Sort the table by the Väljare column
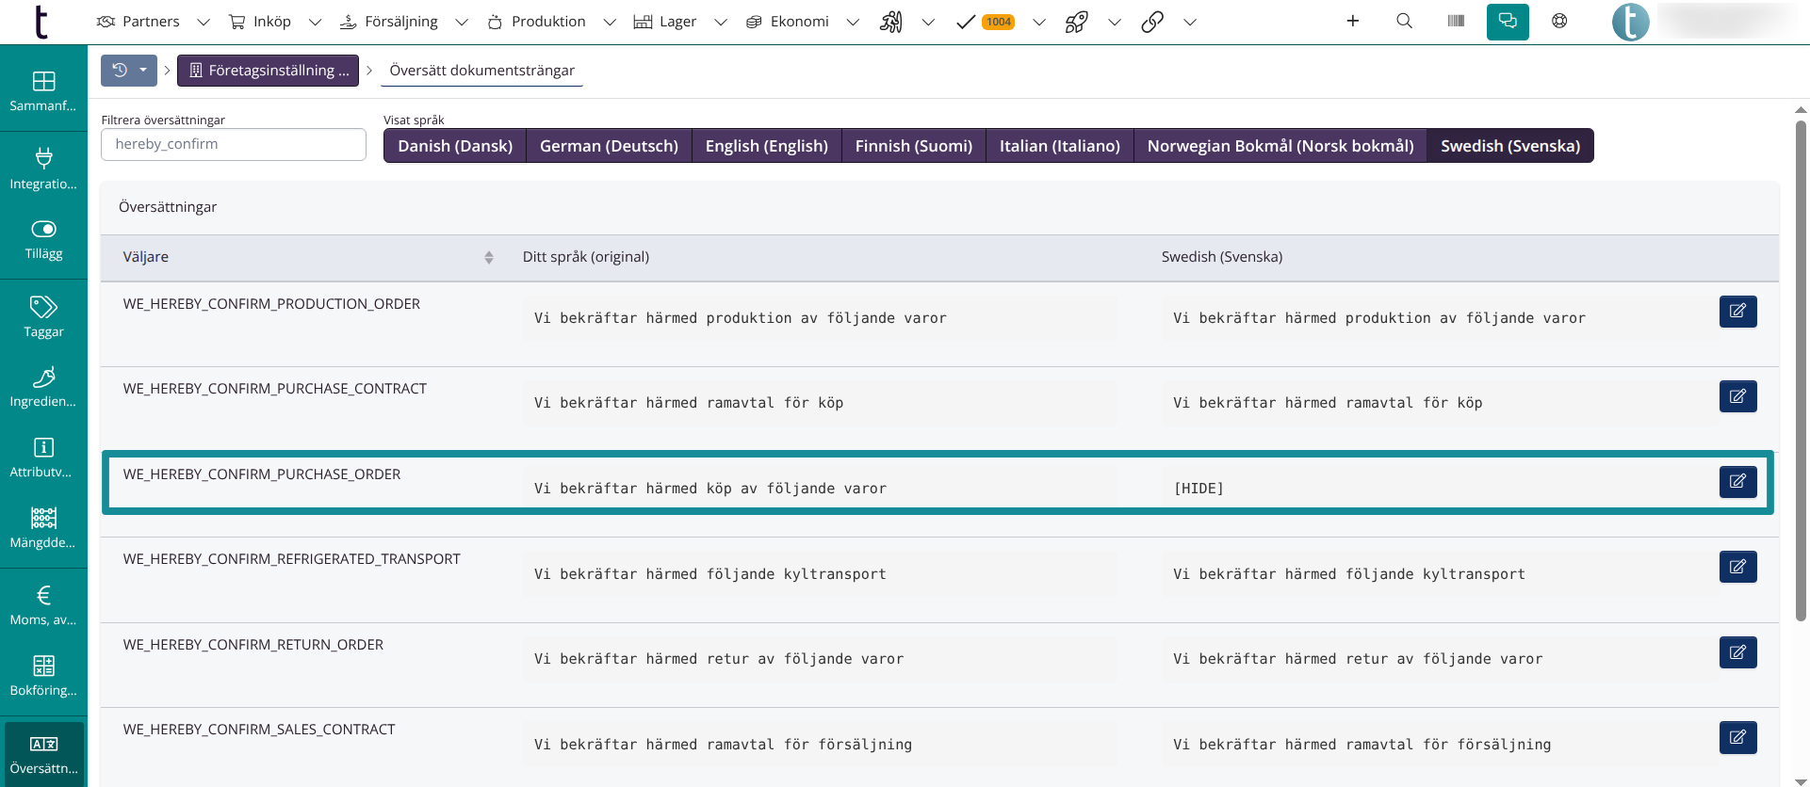The width and height of the screenshot is (1810, 787). pos(488,257)
